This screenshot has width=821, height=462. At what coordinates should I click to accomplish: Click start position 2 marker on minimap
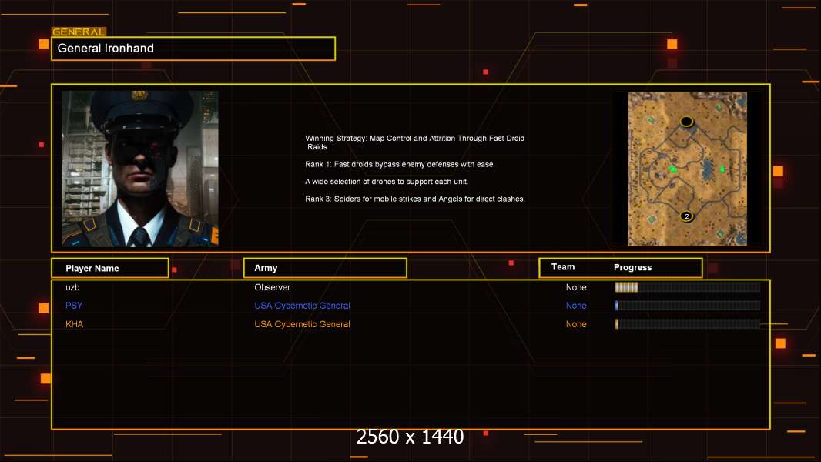click(x=686, y=216)
